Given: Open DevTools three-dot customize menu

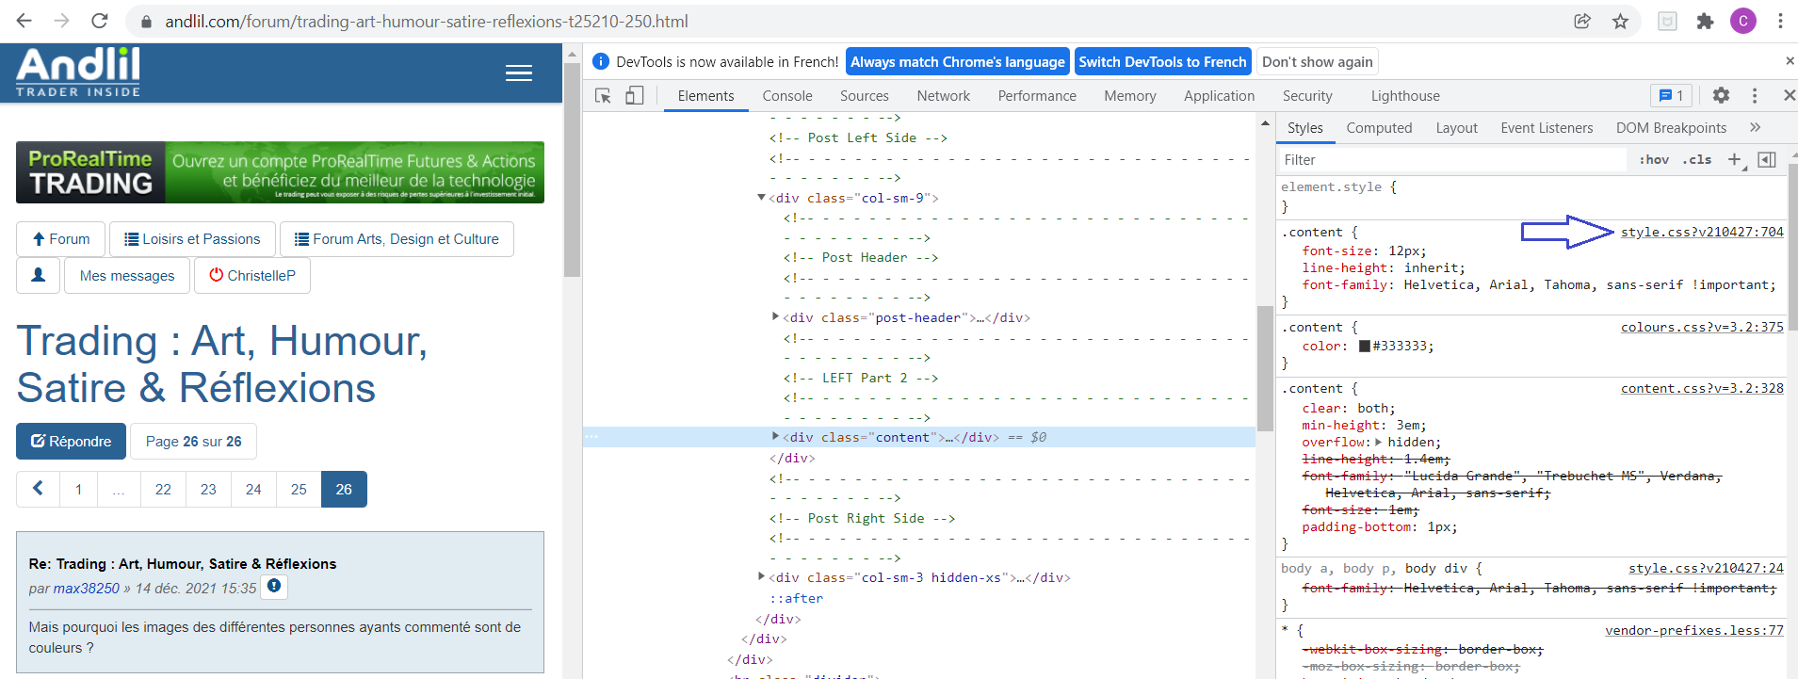Looking at the screenshot, I should (x=1754, y=95).
